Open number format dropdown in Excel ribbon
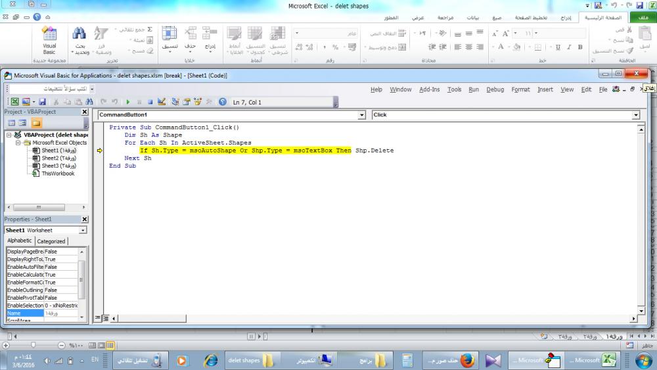The image size is (657, 370). pos(297,33)
